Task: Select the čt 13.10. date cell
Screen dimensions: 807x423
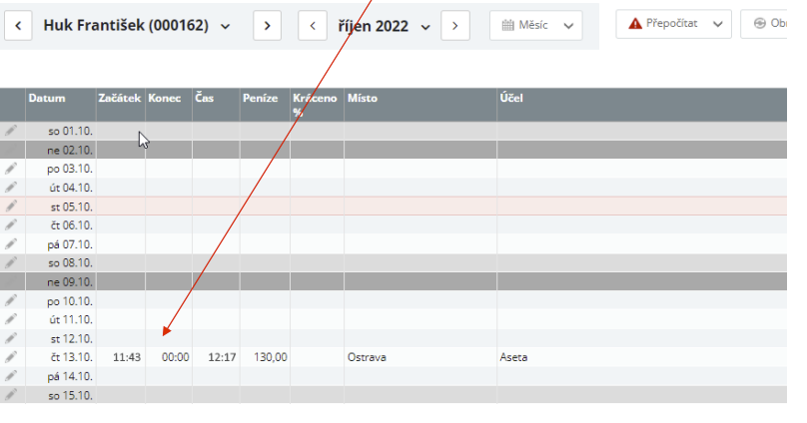Action: point(61,357)
